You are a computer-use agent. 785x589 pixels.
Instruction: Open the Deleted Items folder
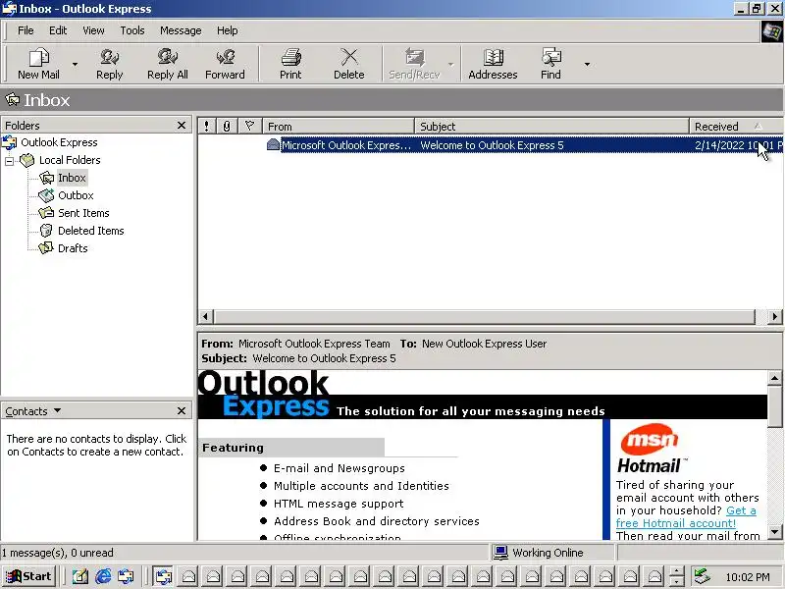tap(90, 231)
